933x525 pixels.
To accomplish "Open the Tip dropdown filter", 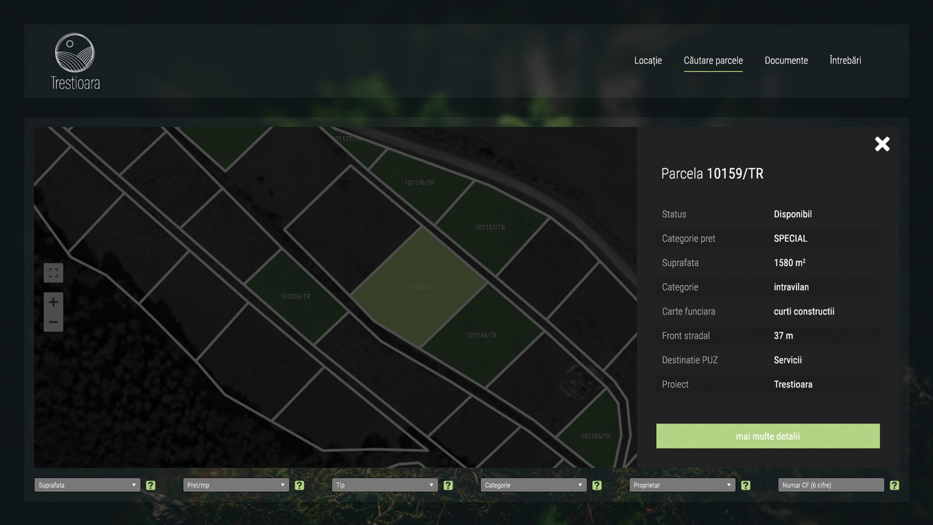I will pos(384,485).
